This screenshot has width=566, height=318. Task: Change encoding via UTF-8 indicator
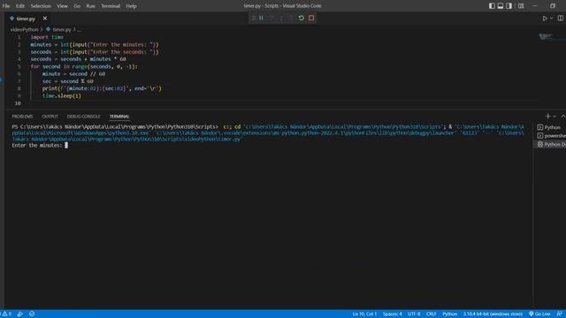(414, 314)
